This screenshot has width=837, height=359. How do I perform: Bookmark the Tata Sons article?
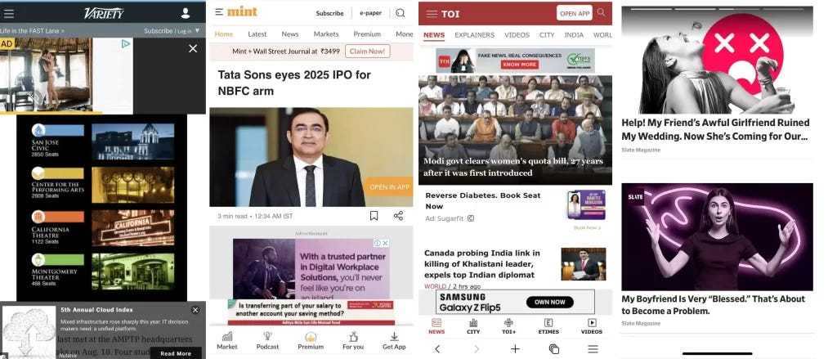[374, 216]
